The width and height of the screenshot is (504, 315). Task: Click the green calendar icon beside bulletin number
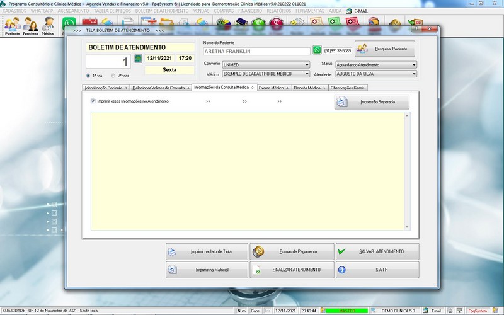click(138, 59)
